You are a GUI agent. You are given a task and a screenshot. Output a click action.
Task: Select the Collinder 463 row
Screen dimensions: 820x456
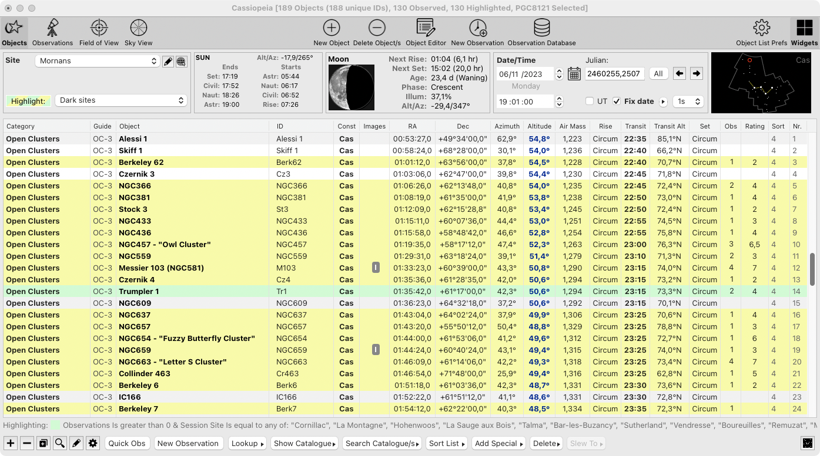406,373
